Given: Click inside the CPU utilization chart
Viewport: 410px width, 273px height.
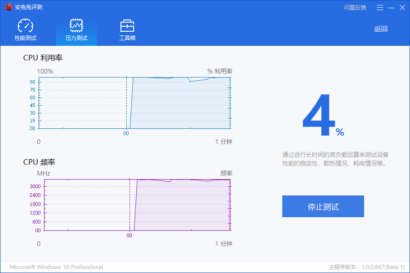Looking at the screenshot, I should point(135,103).
